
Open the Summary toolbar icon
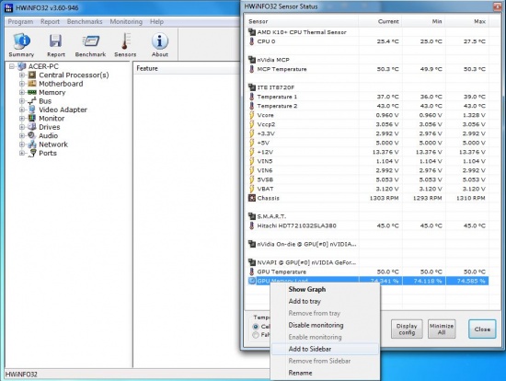[21, 45]
